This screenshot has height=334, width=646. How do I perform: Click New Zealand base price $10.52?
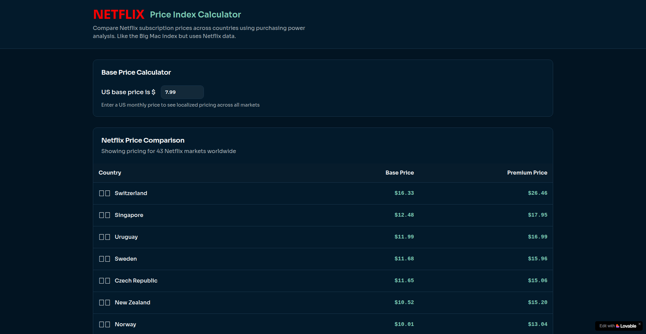[404, 302]
